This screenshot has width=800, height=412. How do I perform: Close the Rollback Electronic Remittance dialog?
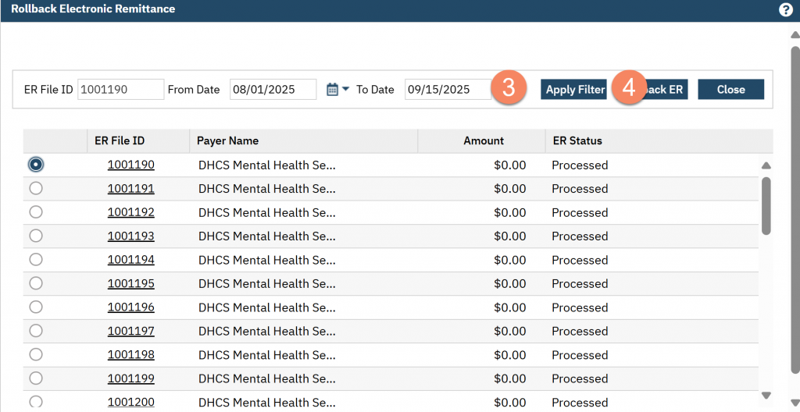point(730,90)
